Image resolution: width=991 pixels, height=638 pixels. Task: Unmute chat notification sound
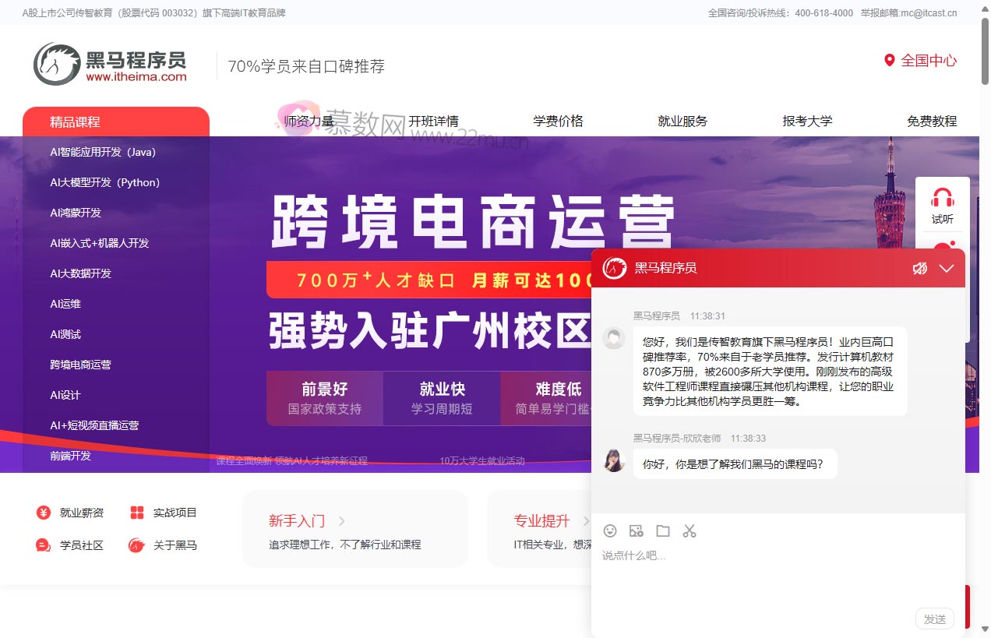pyautogui.click(x=920, y=267)
